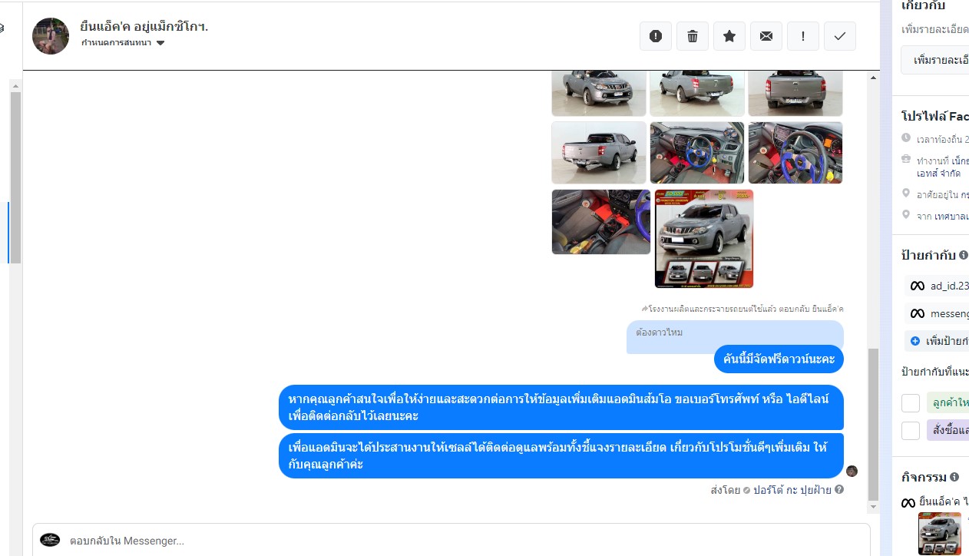
Task: Click the plus icon to add a label
Action: (915, 341)
